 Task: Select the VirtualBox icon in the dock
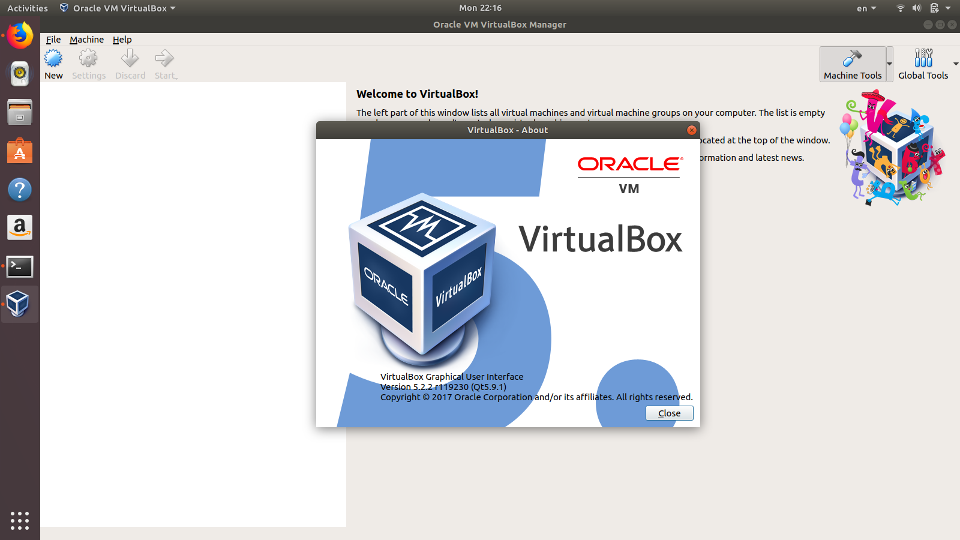pos(19,304)
